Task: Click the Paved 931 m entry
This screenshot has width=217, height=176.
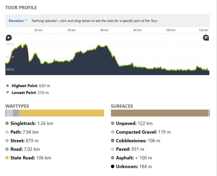Action: (130, 149)
